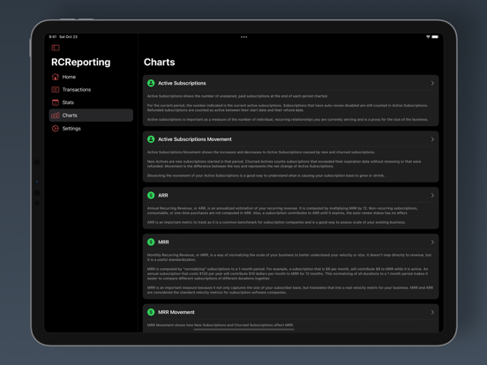Click the green dollar icon beside ARR
487x365 pixels.
click(x=151, y=195)
